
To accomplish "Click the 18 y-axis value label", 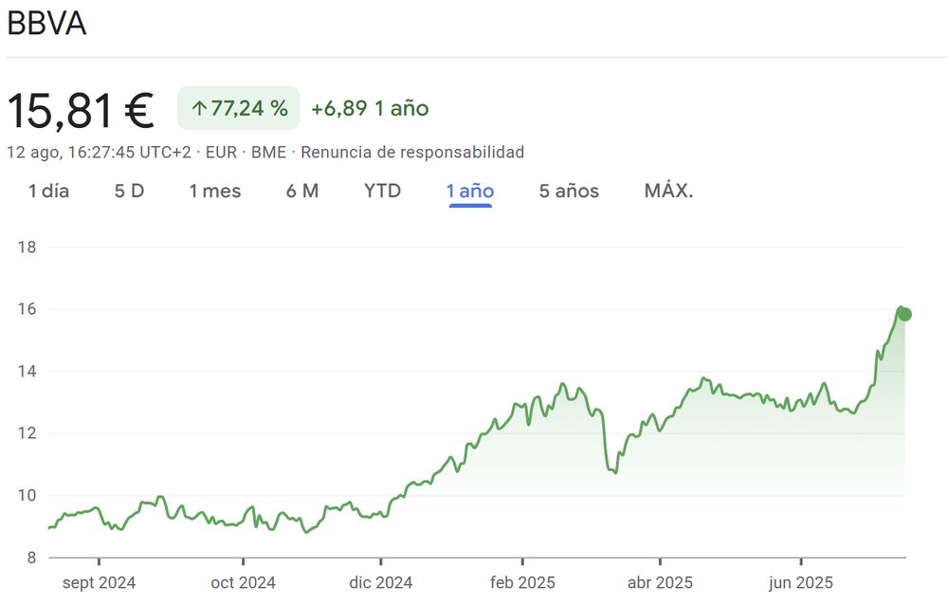I will coord(27,247).
